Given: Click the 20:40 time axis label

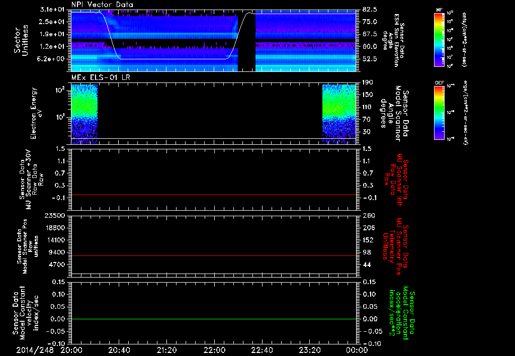Looking at the screenshot, I should 119,350.
